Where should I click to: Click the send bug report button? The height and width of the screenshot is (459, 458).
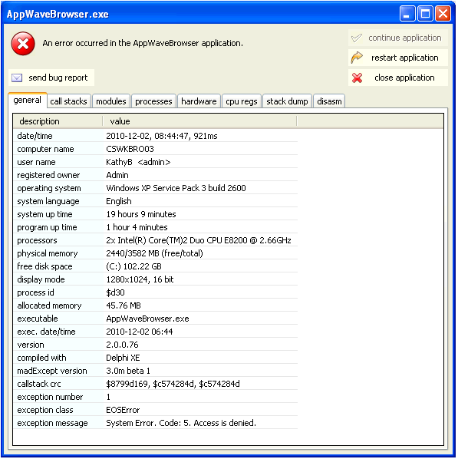coord(51,78)
